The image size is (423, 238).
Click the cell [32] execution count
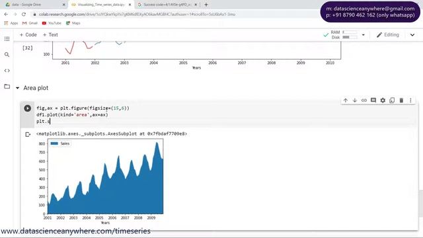pyautogui.click(x=28, y=48)
